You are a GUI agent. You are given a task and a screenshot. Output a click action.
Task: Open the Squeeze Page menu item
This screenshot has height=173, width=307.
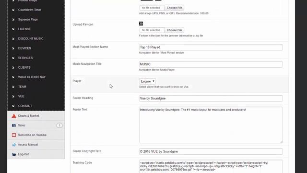pos(28,19)
